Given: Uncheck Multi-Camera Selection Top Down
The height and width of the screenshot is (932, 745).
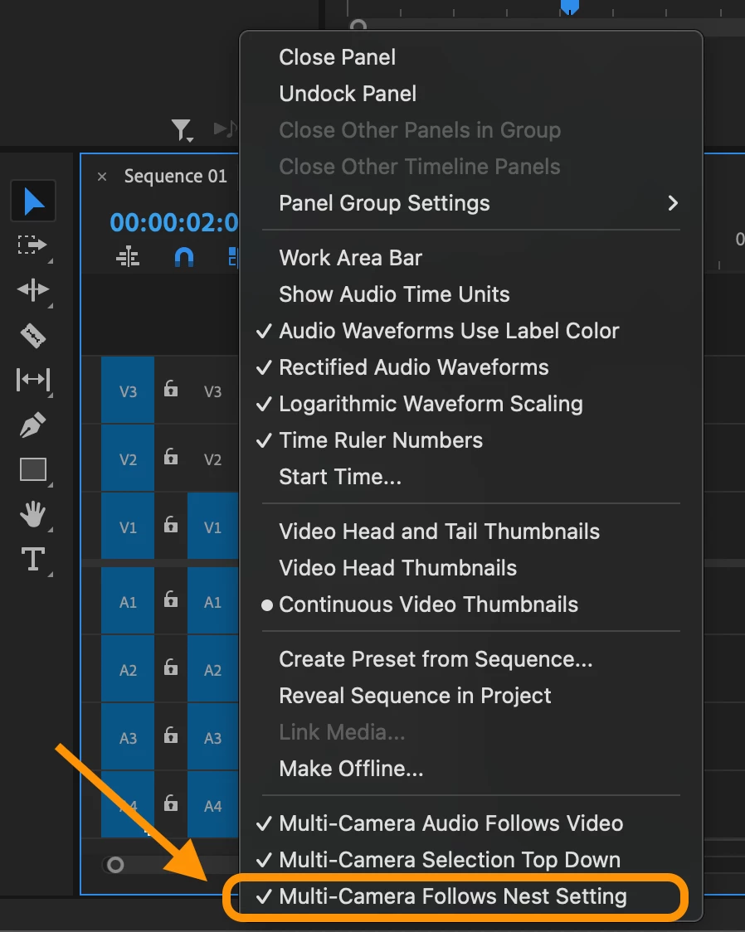Looking at the screenshot, I should [471, 860].
